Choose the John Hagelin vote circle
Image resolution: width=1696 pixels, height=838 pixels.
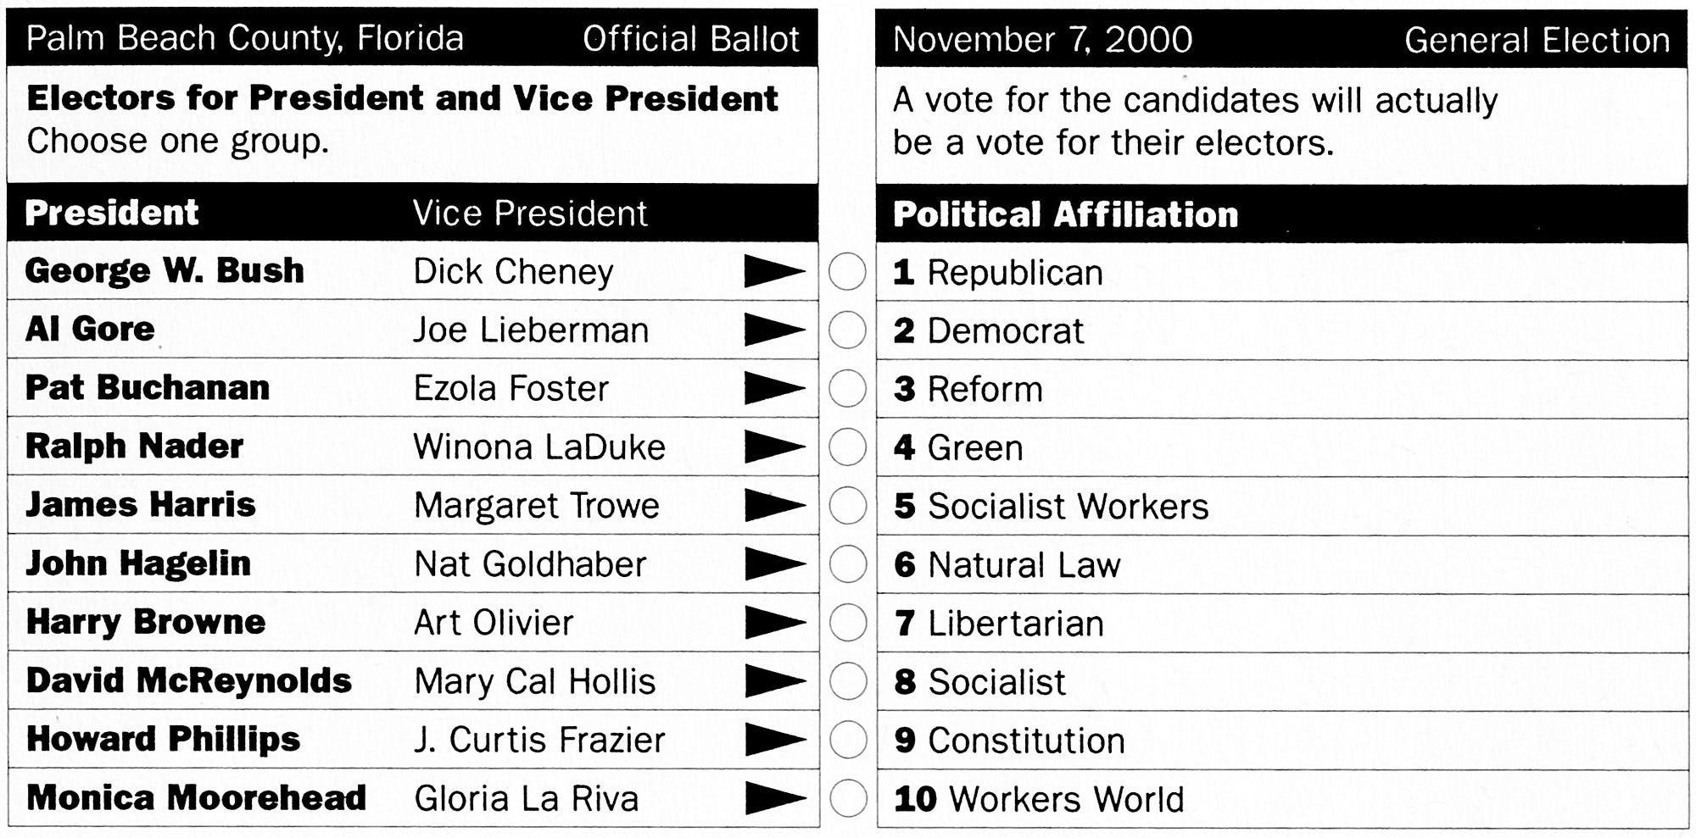(x=847, y=564)
